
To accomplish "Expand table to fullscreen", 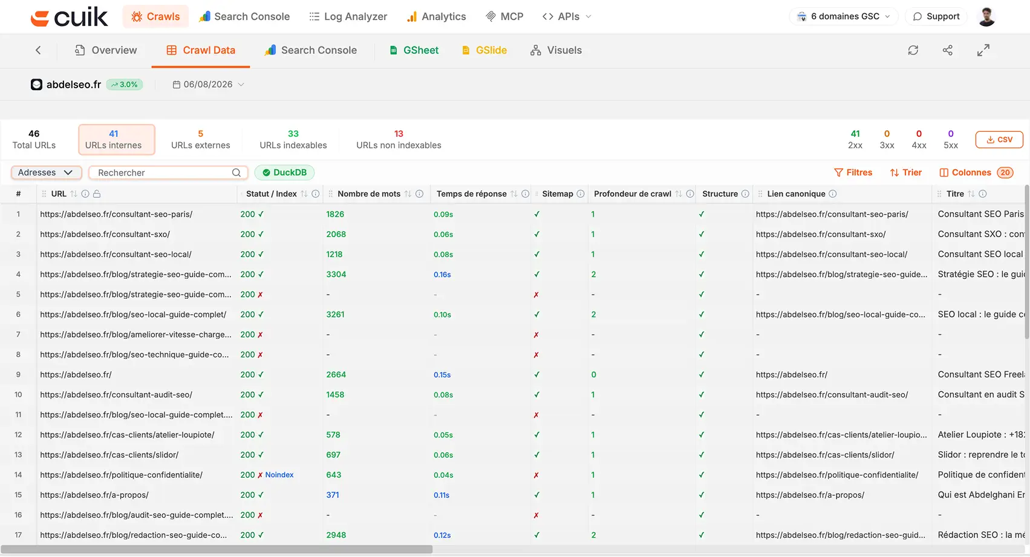I will point(983,50).
